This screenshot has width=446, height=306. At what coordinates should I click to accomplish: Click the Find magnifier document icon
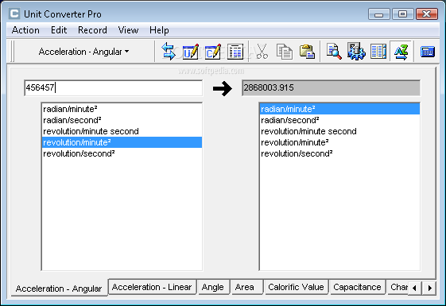pyautogui.click(x=334, y=52)
